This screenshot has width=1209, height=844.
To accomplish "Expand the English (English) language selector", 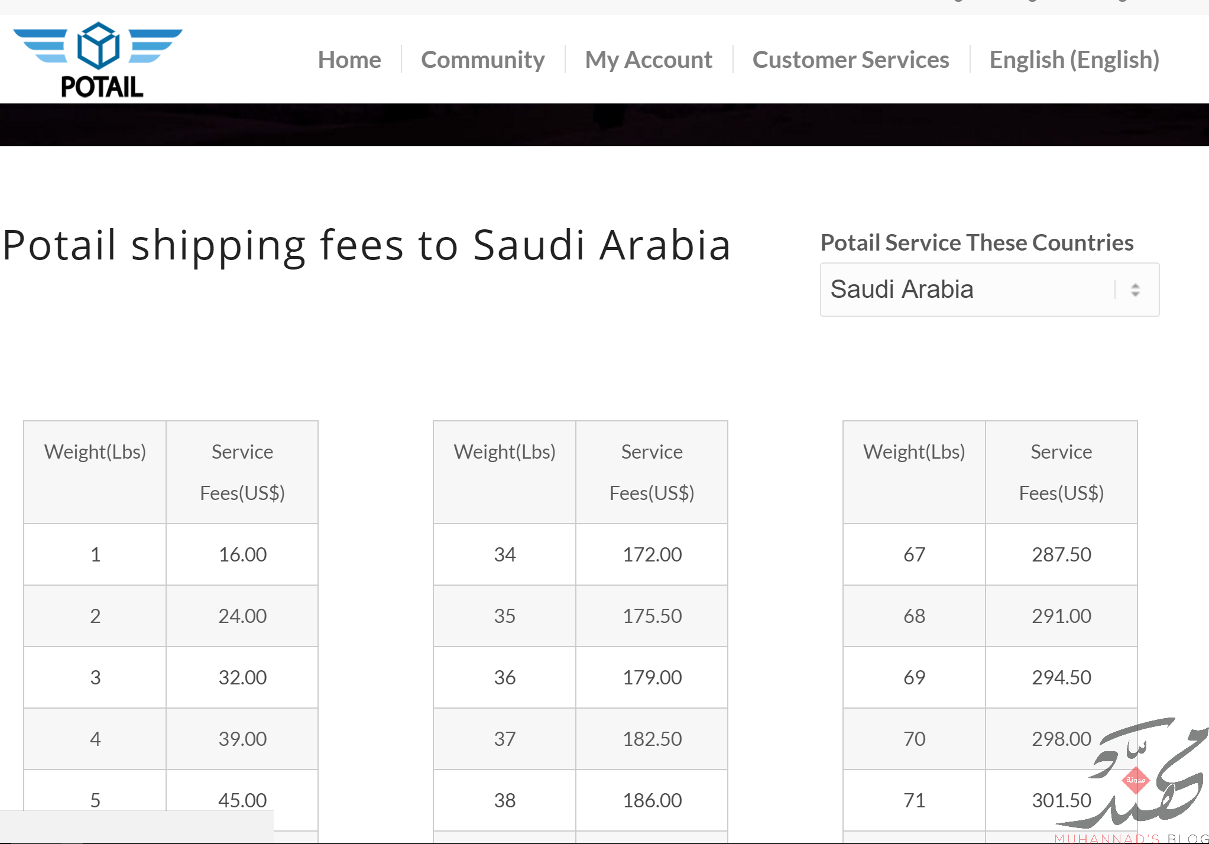I will click(x=1074, y=60).
